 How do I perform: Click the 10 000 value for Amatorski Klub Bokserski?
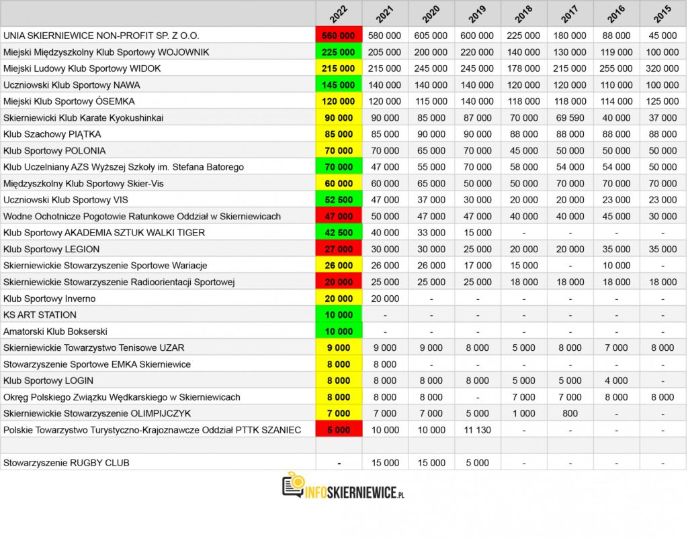click(339, 331)
